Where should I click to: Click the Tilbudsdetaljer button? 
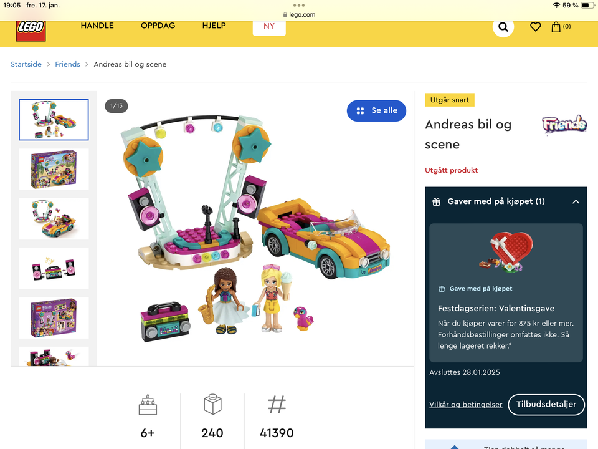[x=546, y=404]
